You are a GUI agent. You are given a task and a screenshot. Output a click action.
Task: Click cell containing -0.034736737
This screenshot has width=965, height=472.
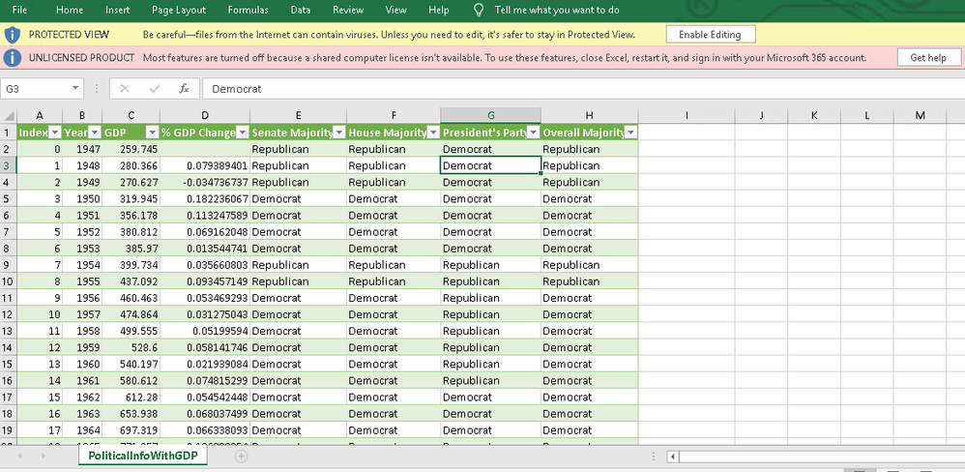pos(205,182)
